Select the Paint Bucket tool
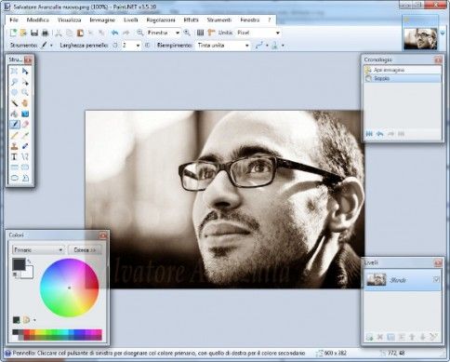The height and width of the screenshot is (362, 450). click(14, 114)
